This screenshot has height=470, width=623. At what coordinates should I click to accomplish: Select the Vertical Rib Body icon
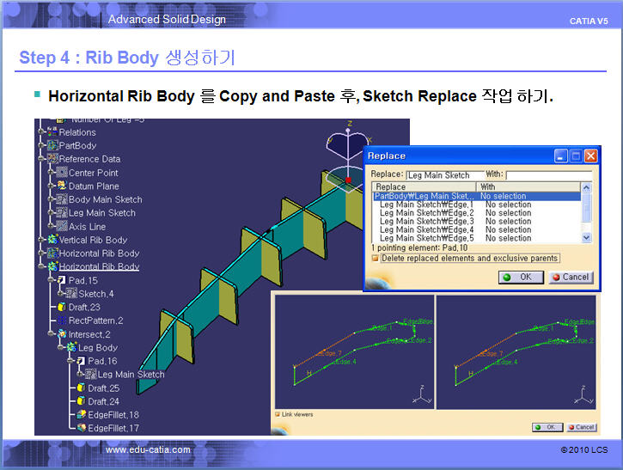52,240
